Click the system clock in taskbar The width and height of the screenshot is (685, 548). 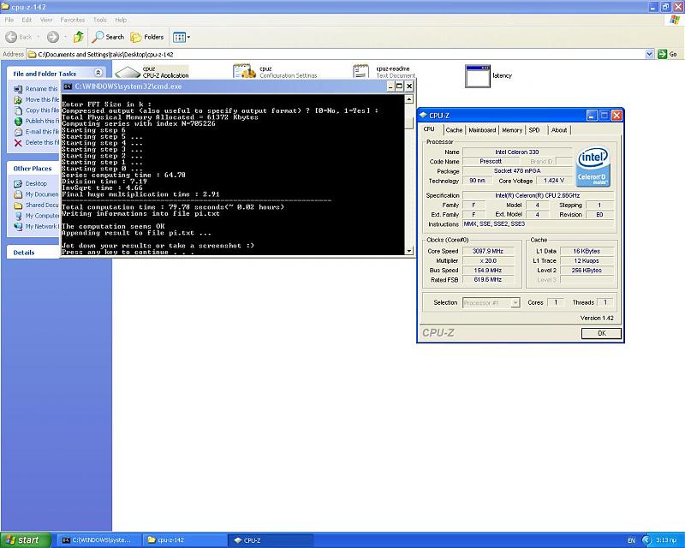pos(666,540)
